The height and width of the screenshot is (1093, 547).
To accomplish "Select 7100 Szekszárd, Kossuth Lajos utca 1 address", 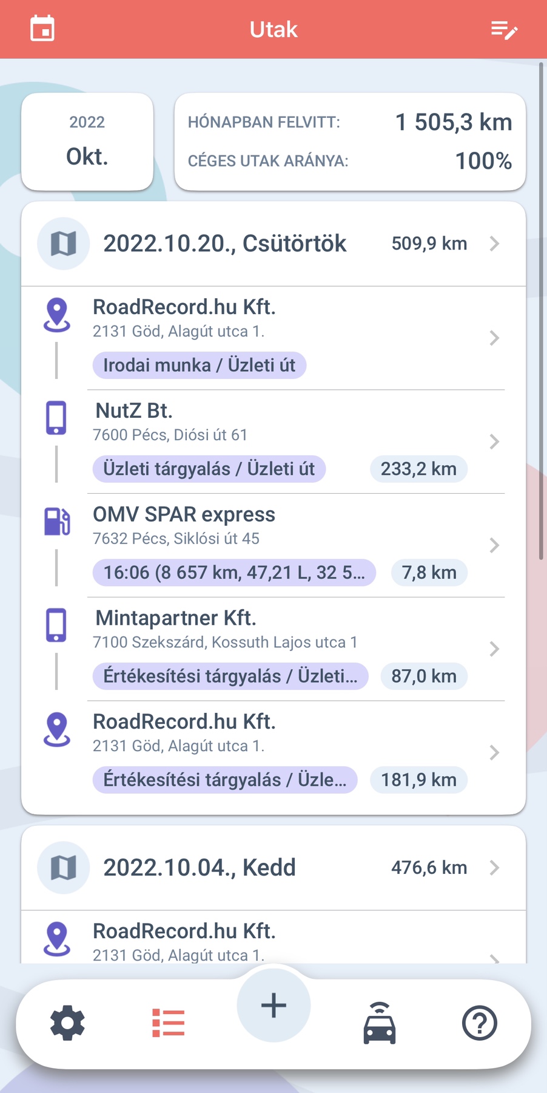I will pos(225,642).
